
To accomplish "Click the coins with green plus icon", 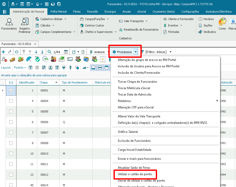I will point(20,59).
